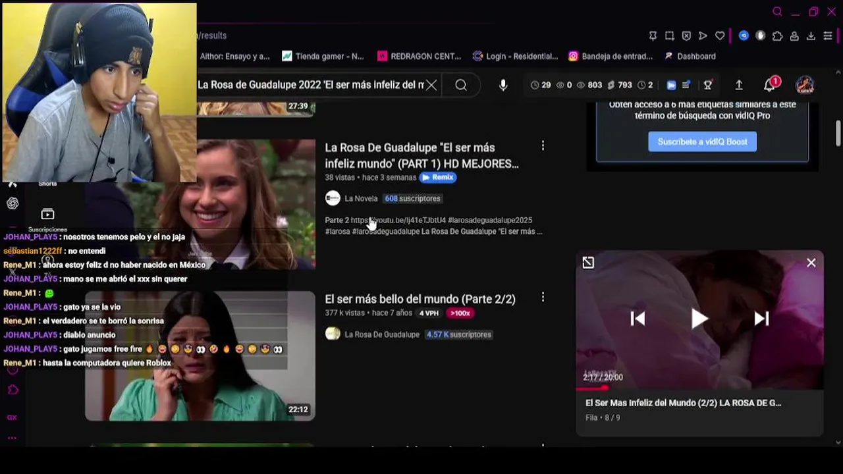Image resolution: width=843 pixels, height=474 pixels.
Task: Open the hand-stop extension icon
Action: click(761, 36)
